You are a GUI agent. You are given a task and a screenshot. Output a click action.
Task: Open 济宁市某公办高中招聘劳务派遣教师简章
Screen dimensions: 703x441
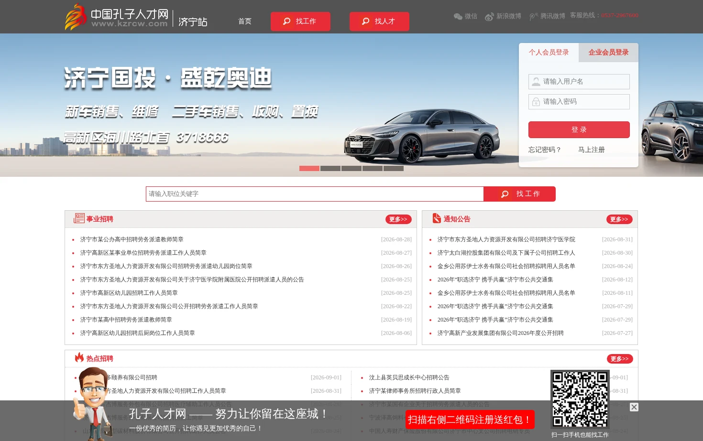coord(132,239)
